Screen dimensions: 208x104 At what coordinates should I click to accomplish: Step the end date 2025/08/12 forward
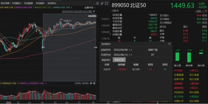(x=131, y=54)
